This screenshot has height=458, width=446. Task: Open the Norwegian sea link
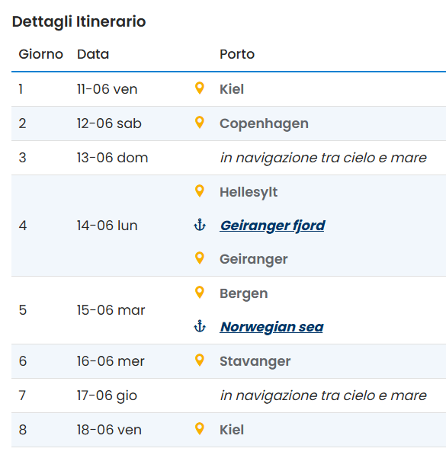[x=272, y=327]
